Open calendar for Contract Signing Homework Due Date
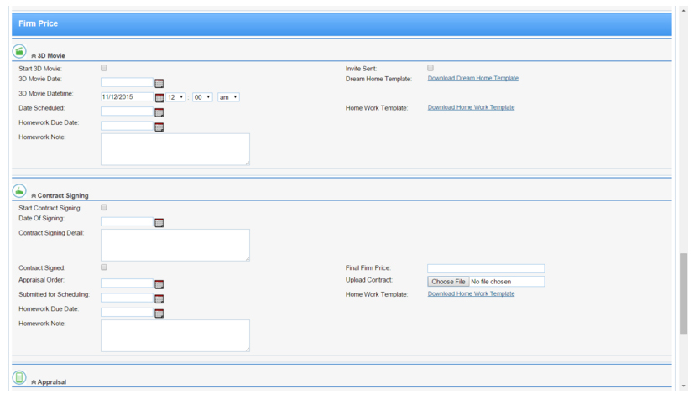Screen dimensions: 699x394 click(x=159, y=314)
